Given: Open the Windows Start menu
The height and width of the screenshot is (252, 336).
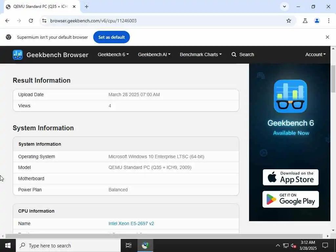Looking at the screenshot, I should [x=8, y=245].
